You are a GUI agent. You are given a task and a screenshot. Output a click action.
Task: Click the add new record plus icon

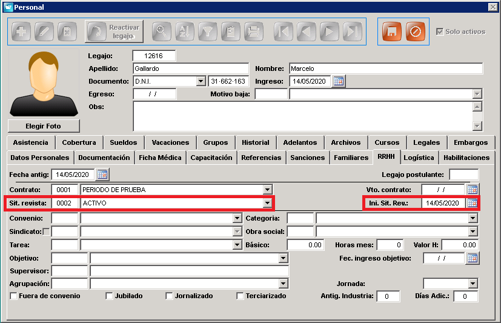(x=21, y=32)
